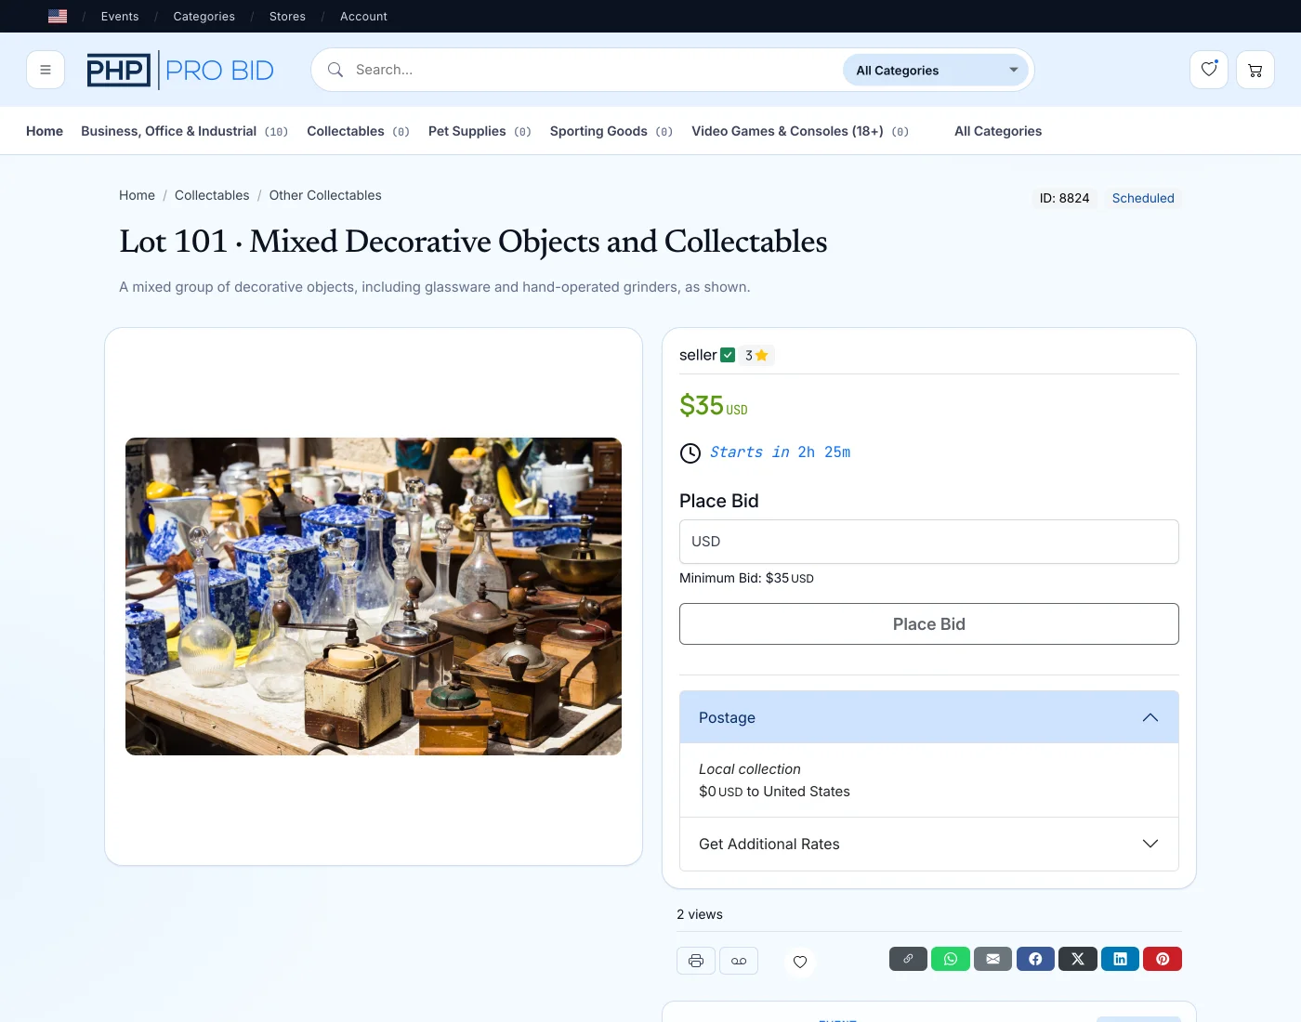Image resolution: width=1301 pixels, height=1022 pixels.
Task: Click the 2 views counter
Action: point(700,914)
